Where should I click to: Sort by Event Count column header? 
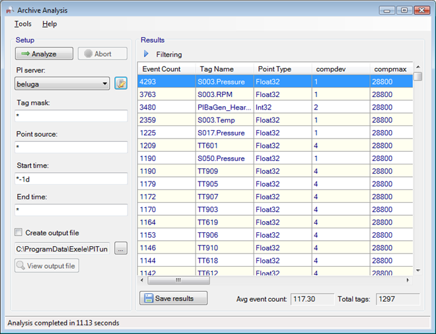(x=162, y=69)
